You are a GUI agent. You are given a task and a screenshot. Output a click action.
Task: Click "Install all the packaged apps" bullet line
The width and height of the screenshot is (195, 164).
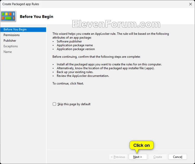click(x=109, y=64)
